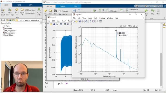166x93 pixels.
Task: Toggle the Edit Plot arrow tool in Figure 4
Action: pyautogui.click(x=98, y=21)
